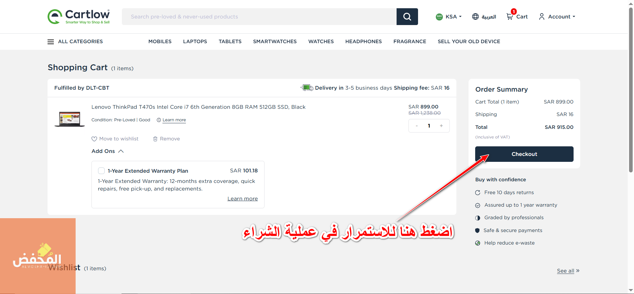The height and width of the screenshot is (294, 634).
Task: Open the KSA country dropdown
Action: pyautogui.click(x=449, y=16)
